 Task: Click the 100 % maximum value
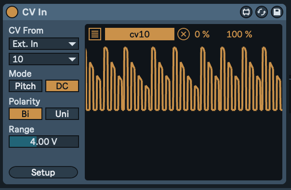tap(239, 34)
